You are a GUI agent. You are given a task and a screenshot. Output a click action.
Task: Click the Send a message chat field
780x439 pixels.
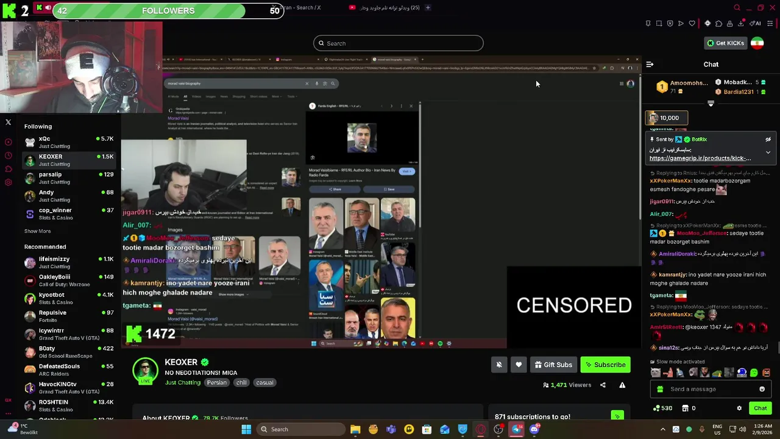click(711, 389)
